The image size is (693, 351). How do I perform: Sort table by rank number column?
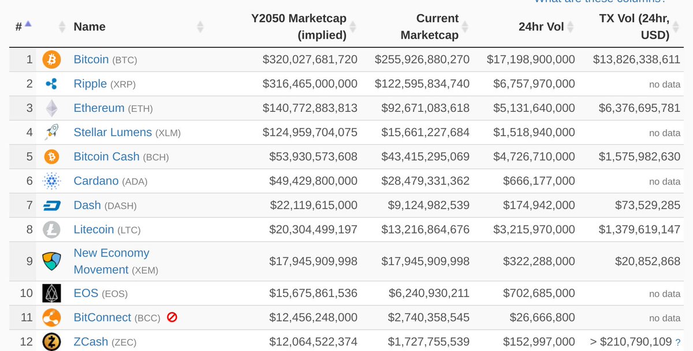[x=23, y=26]
